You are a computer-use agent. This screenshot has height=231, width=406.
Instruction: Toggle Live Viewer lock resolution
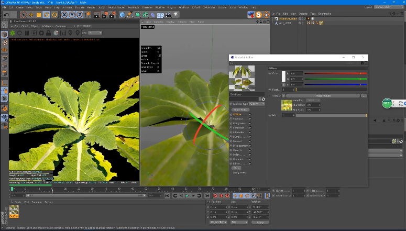pos(48,33)
